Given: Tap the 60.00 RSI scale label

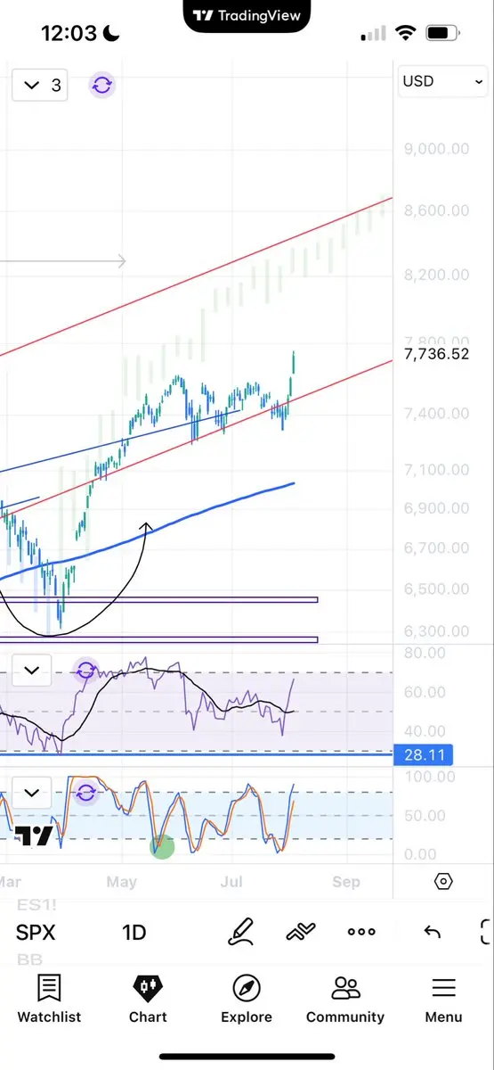Looking at the screenshot, I should (x=425, y=692).
